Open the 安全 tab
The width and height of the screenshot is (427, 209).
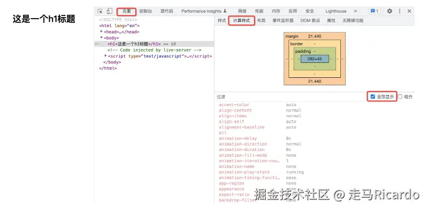pos(310,11)
